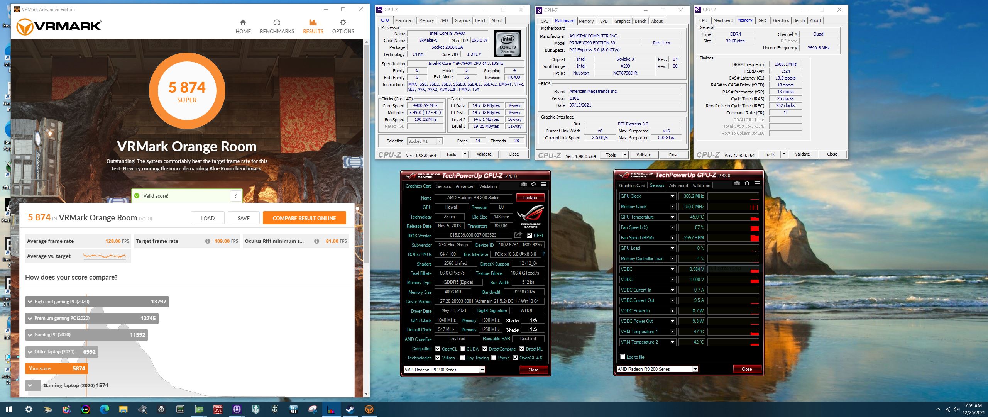This screenshot has width=988, height=417.
Task: Take screenshot in GPU-Z Graphics Card window
Action: pos(523,184)
